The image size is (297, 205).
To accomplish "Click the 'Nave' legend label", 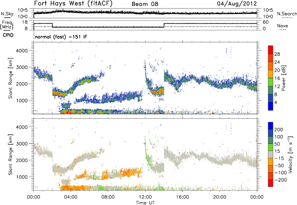I will pyautogui.click(x=283, y=26).
